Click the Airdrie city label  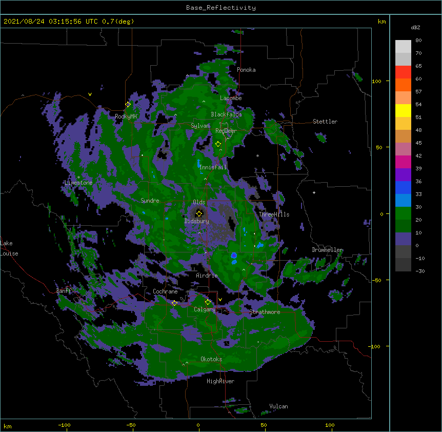207,276
